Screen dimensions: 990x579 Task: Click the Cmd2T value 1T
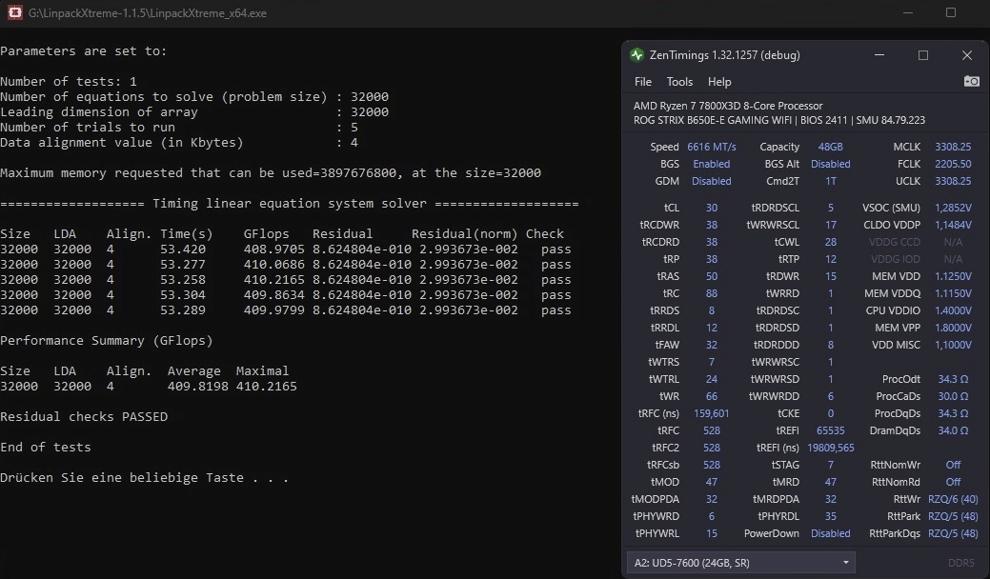831,181
